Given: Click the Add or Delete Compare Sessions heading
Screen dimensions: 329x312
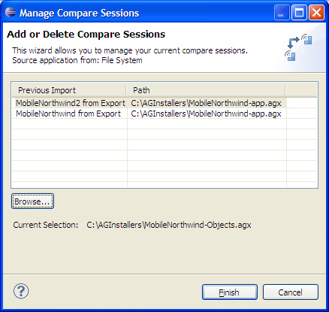Looking at the screenshot, I should (x=86, y=35).
